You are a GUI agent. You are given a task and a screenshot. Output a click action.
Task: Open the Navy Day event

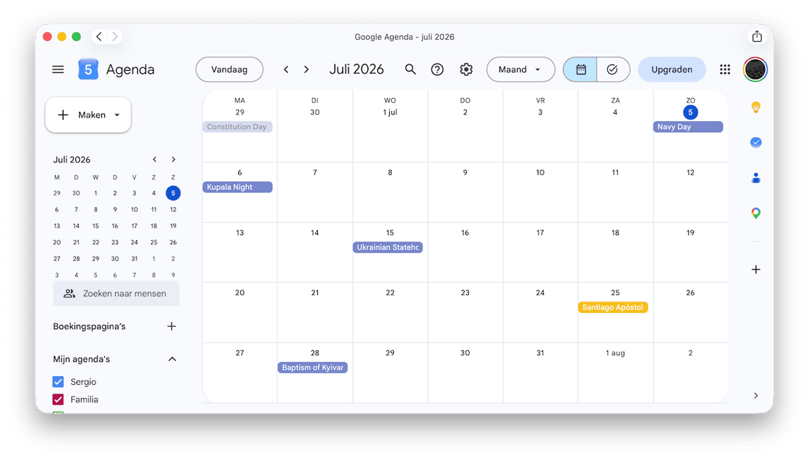click(x=688, y=127)
